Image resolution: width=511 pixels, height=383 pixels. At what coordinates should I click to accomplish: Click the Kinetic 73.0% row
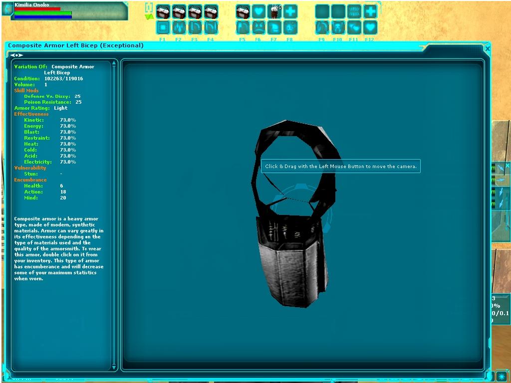[50, 120]
